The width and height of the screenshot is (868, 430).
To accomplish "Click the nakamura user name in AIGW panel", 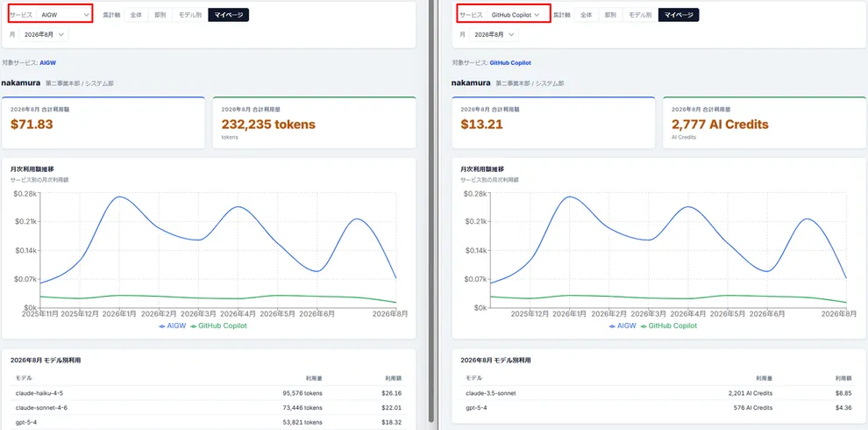I will click(21, 83).
